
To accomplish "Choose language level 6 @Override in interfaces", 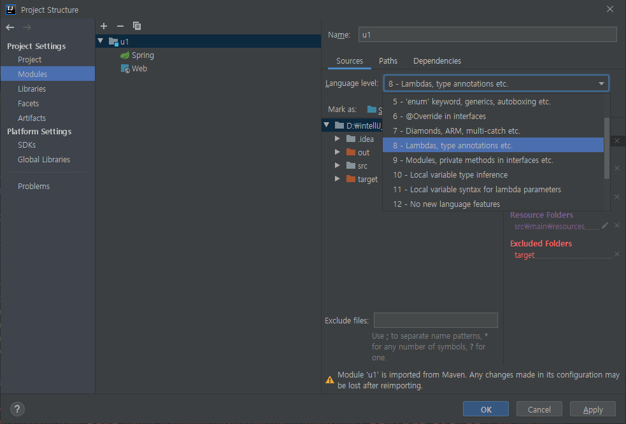I will (493, 116).
